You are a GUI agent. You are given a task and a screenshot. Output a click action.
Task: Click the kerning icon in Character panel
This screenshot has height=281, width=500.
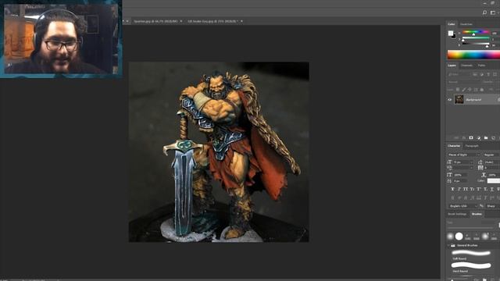point(450,168)
